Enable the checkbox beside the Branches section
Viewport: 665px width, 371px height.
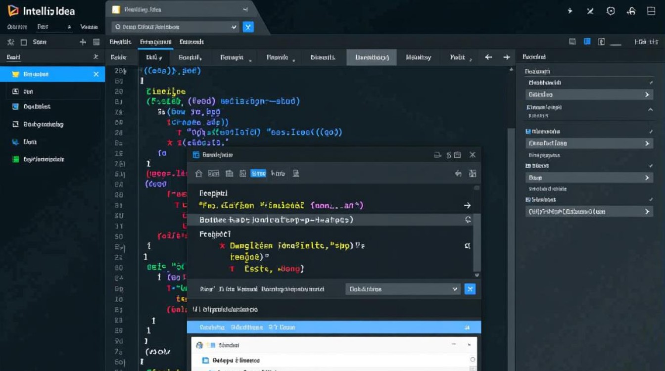[651, 164]
